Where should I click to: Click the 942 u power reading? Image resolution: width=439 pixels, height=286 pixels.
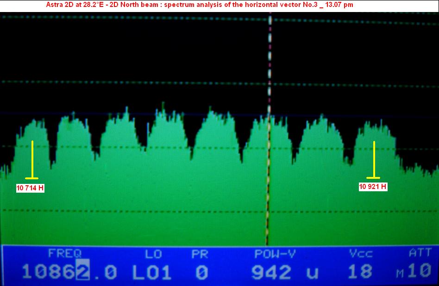pyautogui.click(x=285, y=272)
